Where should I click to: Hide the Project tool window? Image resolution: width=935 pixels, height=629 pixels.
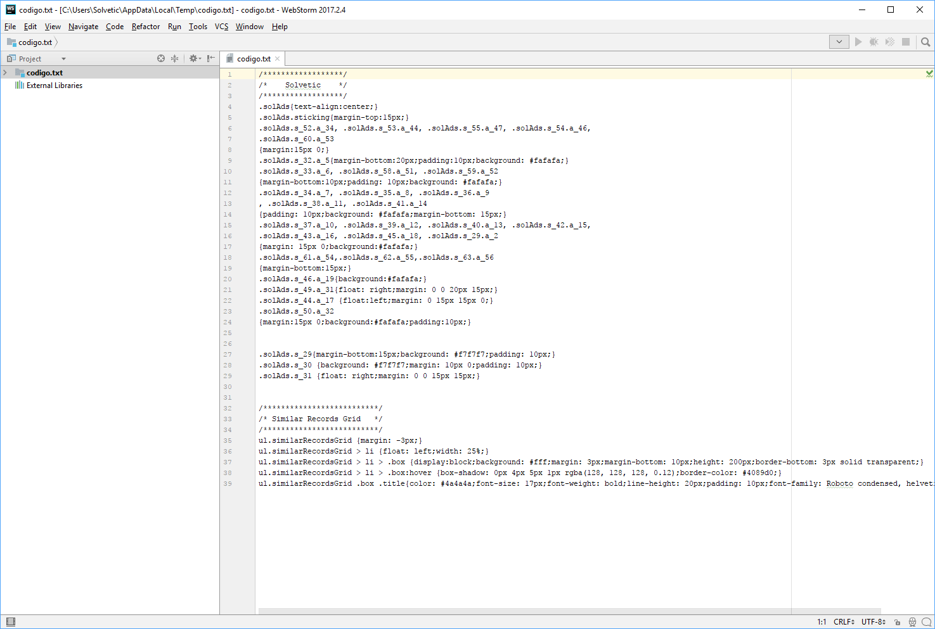[x=211, y=58]
